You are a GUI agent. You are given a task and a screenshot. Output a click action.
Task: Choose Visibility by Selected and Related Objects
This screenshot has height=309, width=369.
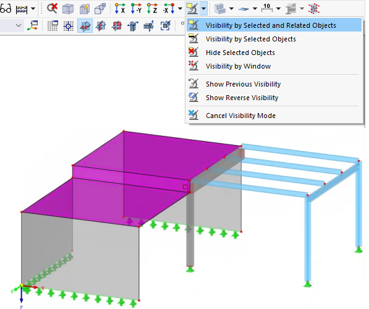pyautogui.click(x=274, y=25)
